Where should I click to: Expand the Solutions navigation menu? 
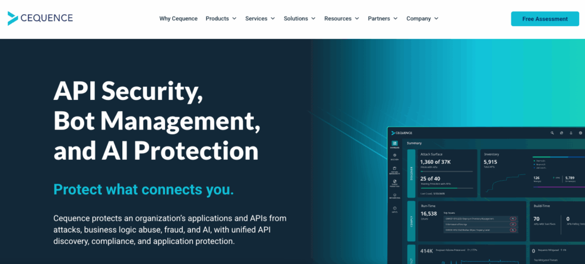click(299, 18)
